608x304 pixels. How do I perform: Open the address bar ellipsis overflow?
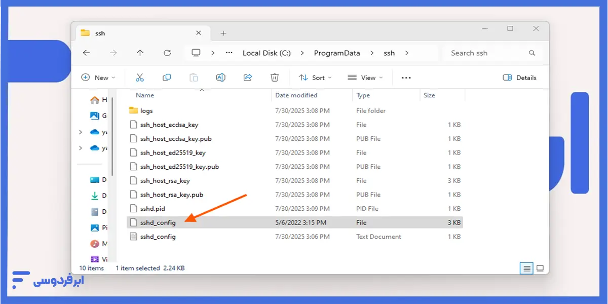click(229, 53)
